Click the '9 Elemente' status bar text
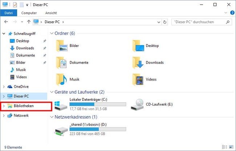The height and width of the screenshot is (151, 236). 13,147
